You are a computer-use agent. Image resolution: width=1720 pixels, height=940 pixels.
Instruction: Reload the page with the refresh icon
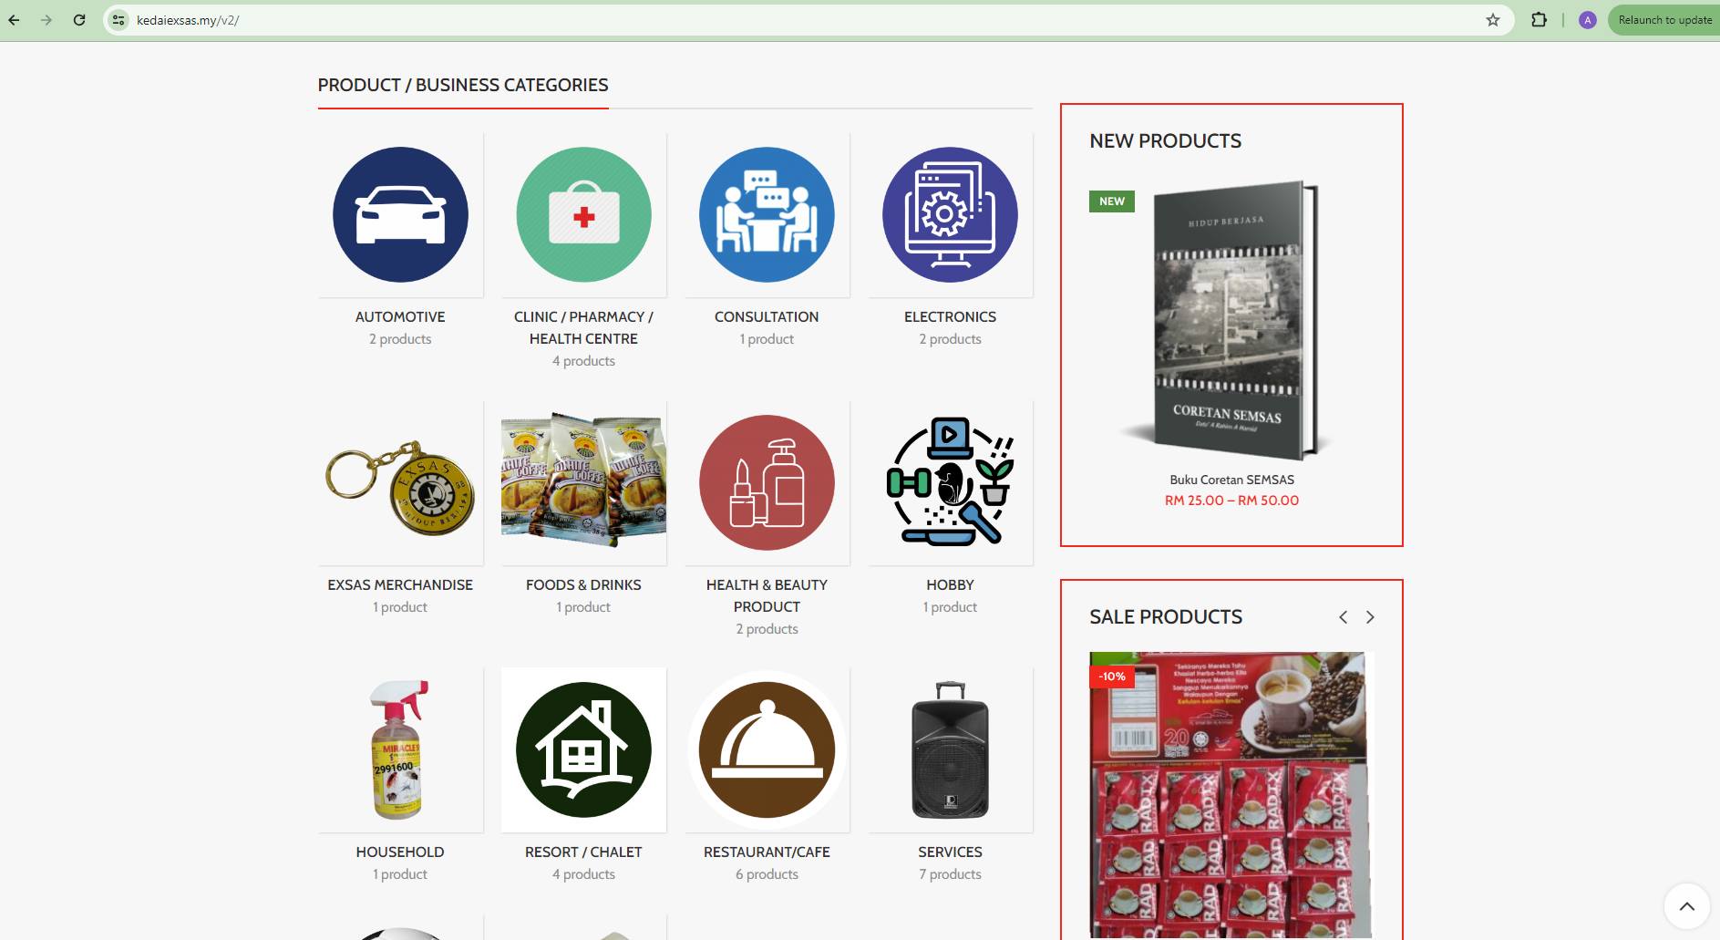pos(79,20)
